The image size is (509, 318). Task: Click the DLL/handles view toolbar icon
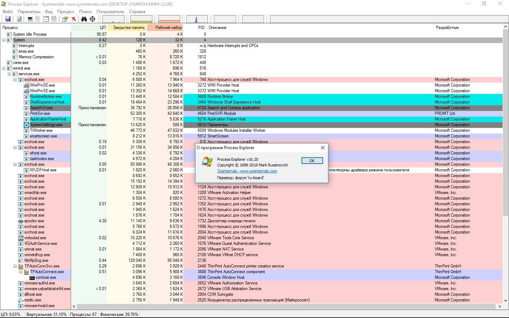coord(54,19)
